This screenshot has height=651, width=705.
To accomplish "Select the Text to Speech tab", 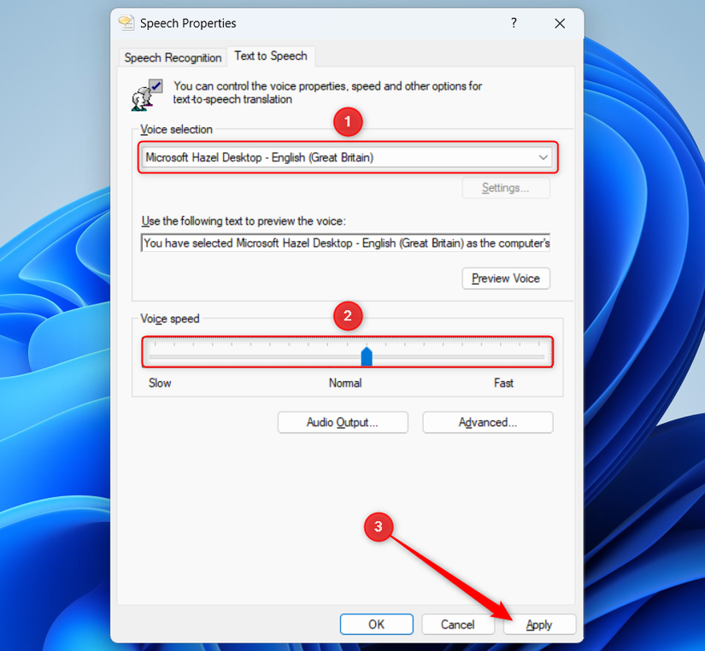I will pyautogui.click(x=271, y=56).
